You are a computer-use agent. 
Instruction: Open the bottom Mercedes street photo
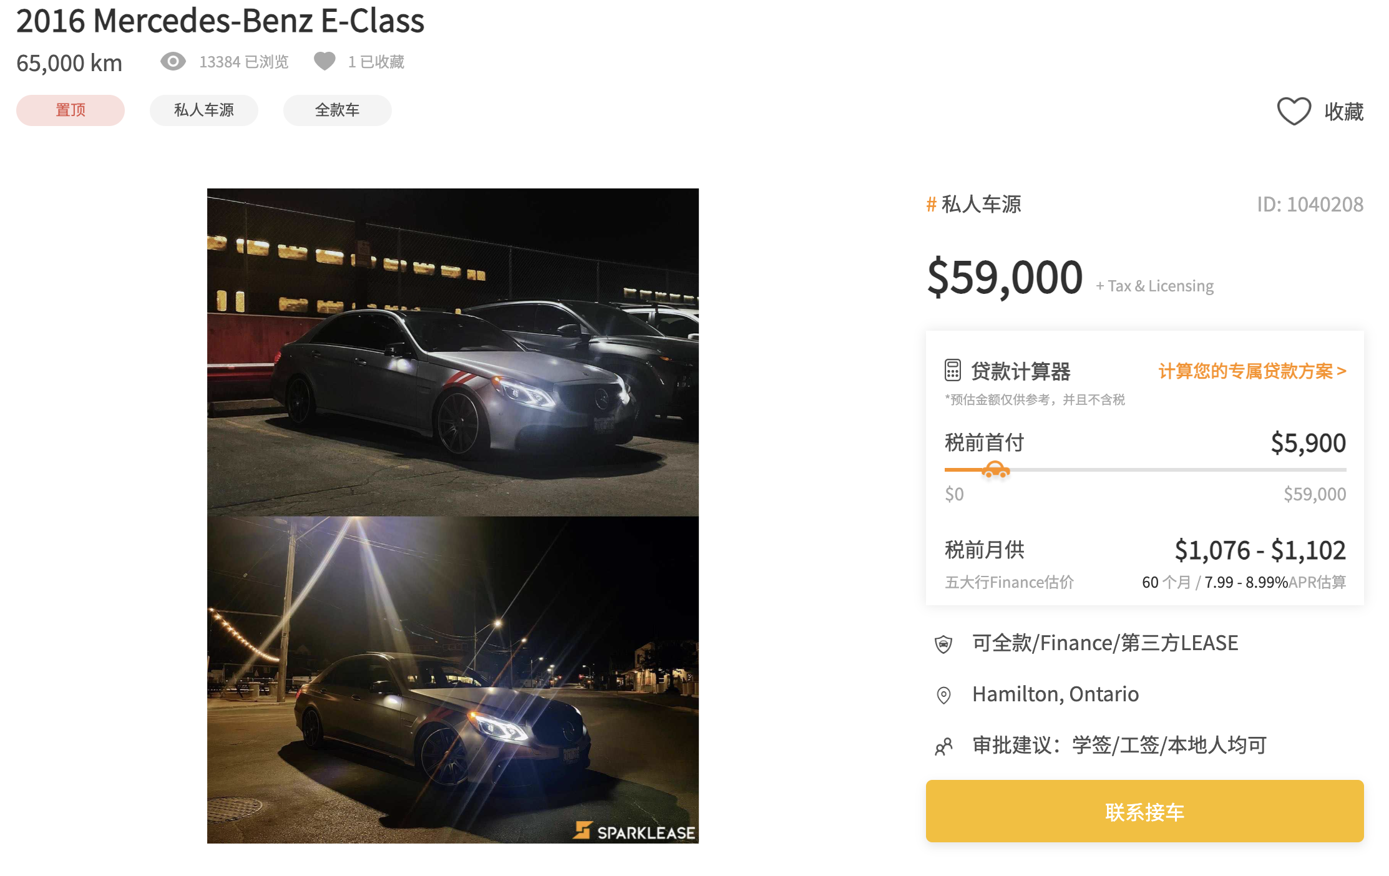coord(453,679)
